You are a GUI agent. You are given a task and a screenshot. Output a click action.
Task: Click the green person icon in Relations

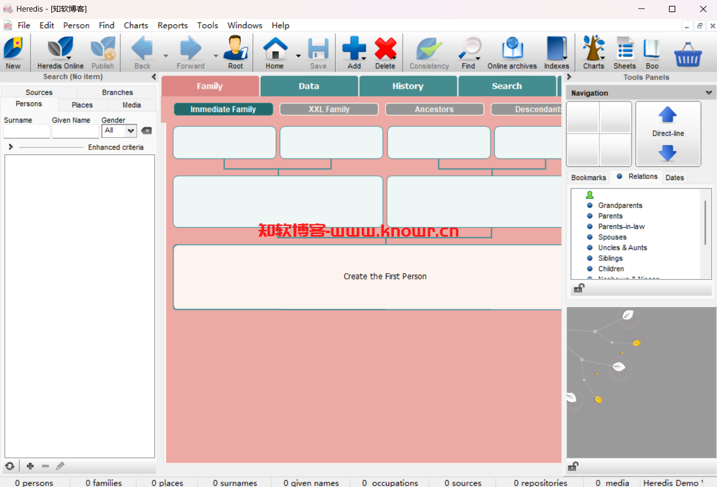click(x=590, y=195)
